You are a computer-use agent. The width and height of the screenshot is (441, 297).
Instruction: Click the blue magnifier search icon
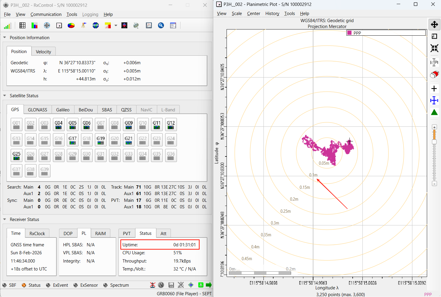[x=161, y=25]
